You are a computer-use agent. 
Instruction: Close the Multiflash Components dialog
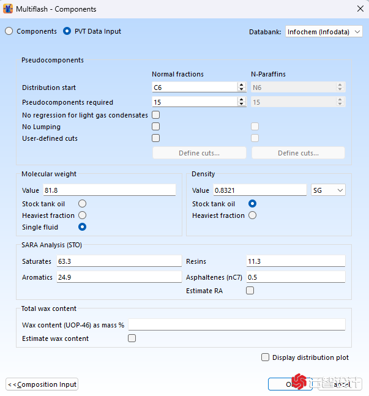point(360,9)
